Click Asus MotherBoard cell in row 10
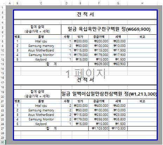 click(41, 50)
